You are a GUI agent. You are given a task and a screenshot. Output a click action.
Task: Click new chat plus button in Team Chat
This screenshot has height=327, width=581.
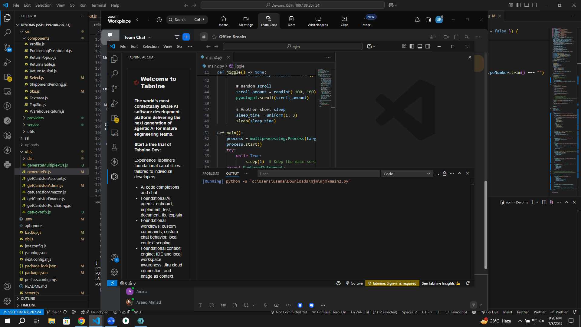coord(186,37)
